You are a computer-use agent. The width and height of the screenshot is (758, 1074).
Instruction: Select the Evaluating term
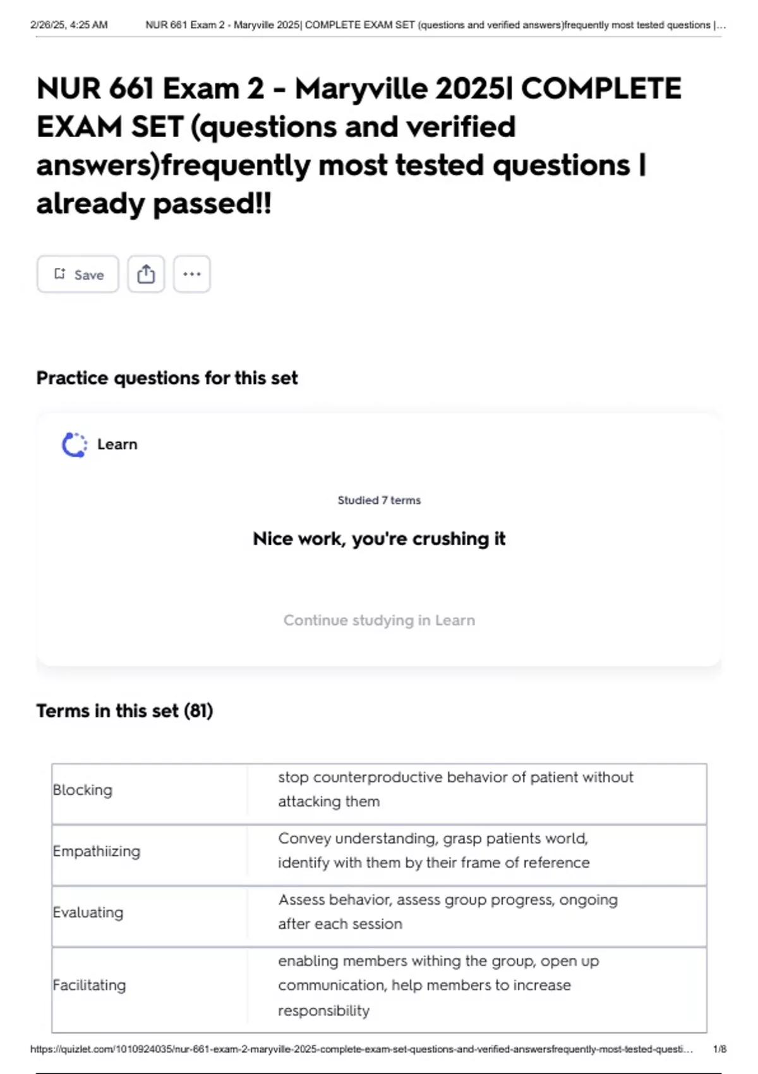coord(88,912)
